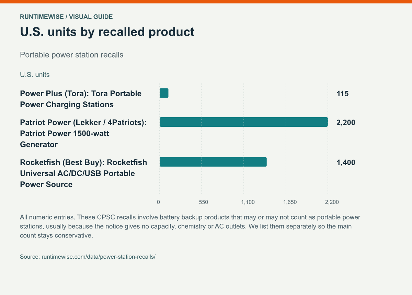Image resolution: width=412 pixels, height=295 pixels.
Task: Click the RUNTIMEWISE / VISUAL GUIDE header text
Action: pos(66,16)
